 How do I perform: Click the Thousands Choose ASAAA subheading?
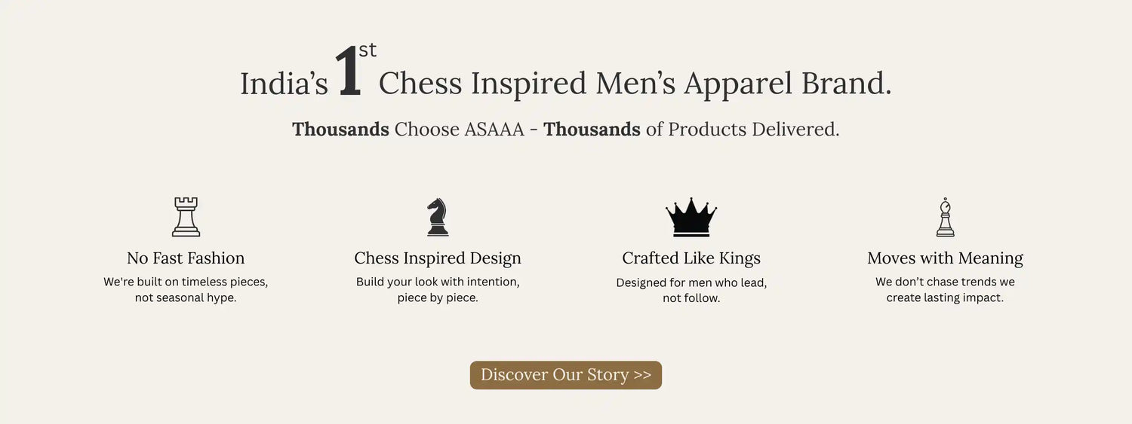[x=566, y=130]
